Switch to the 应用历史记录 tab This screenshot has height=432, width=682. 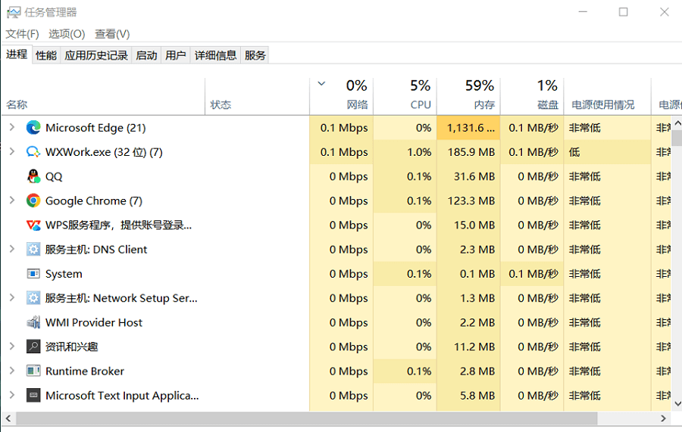[x=96, y=55]
